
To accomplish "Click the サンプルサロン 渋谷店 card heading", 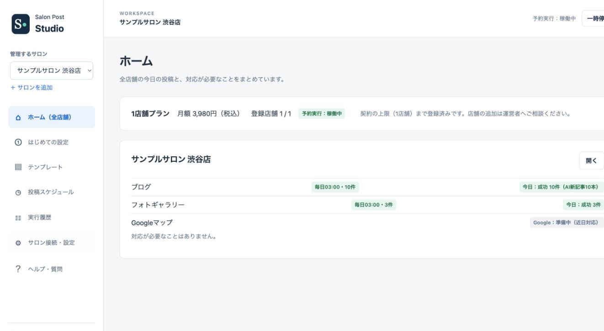I will tap(171, 160).
